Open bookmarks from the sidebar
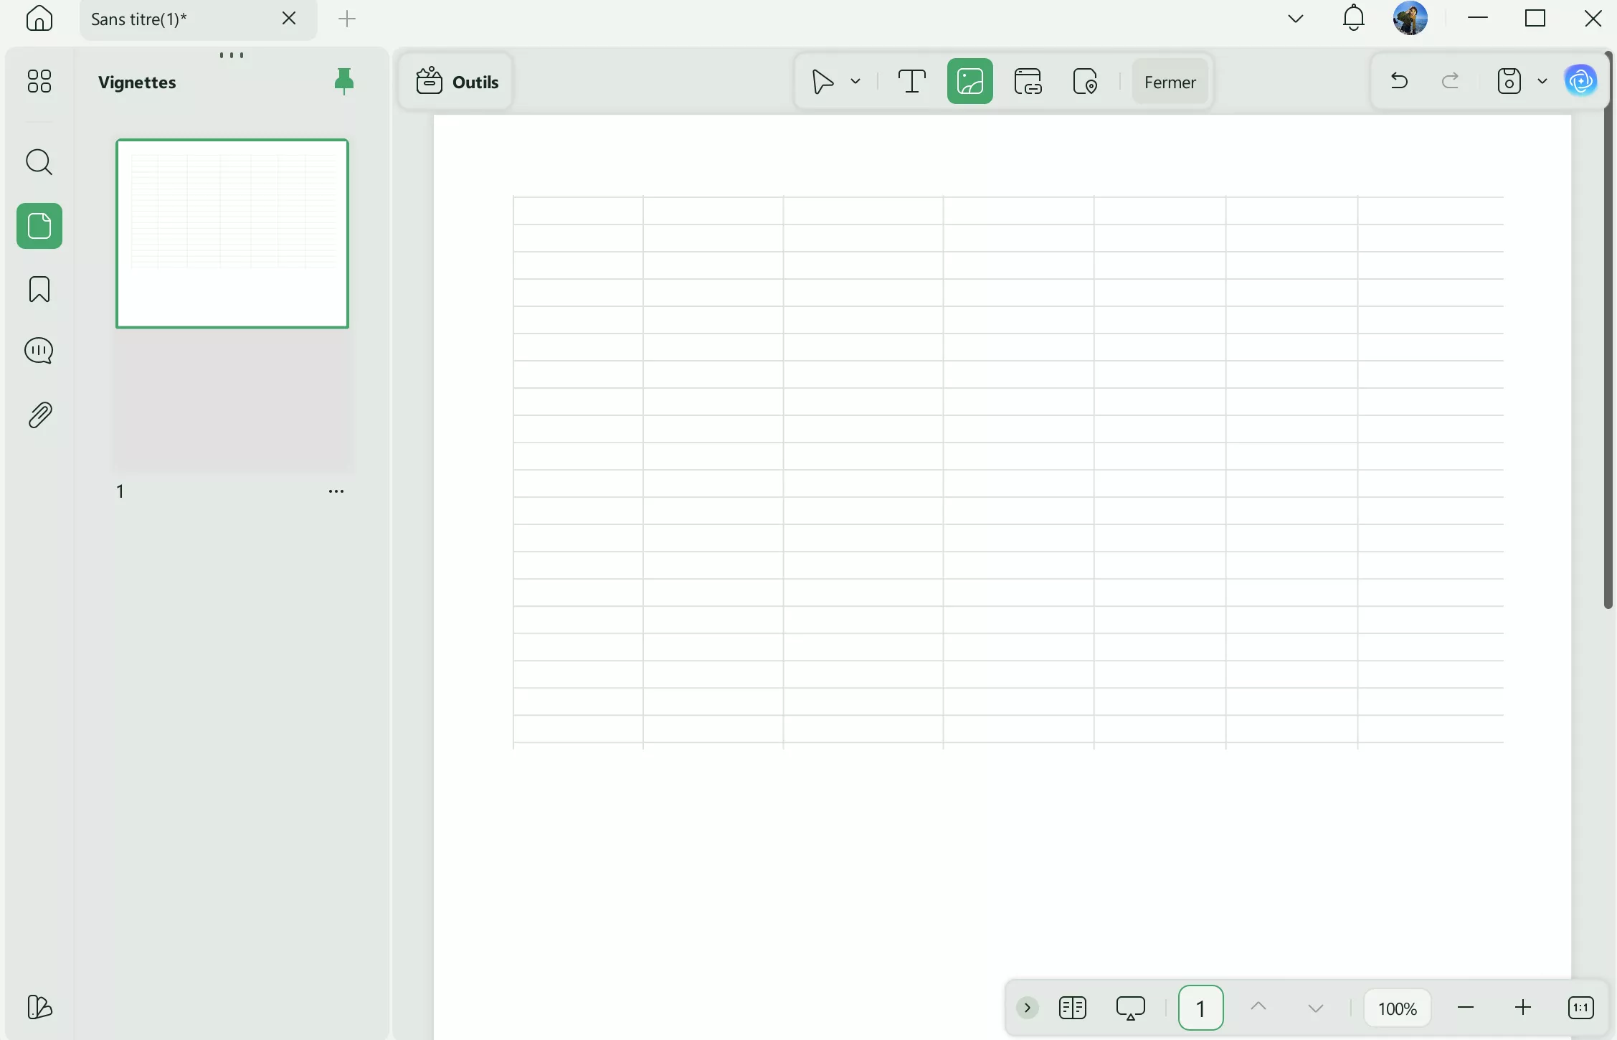This screenshot has width=1617, height=1040. [x=39, y=289]
